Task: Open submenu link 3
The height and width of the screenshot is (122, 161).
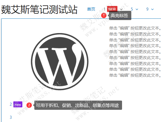Action: pyautogui.click(x=11, y=117)
